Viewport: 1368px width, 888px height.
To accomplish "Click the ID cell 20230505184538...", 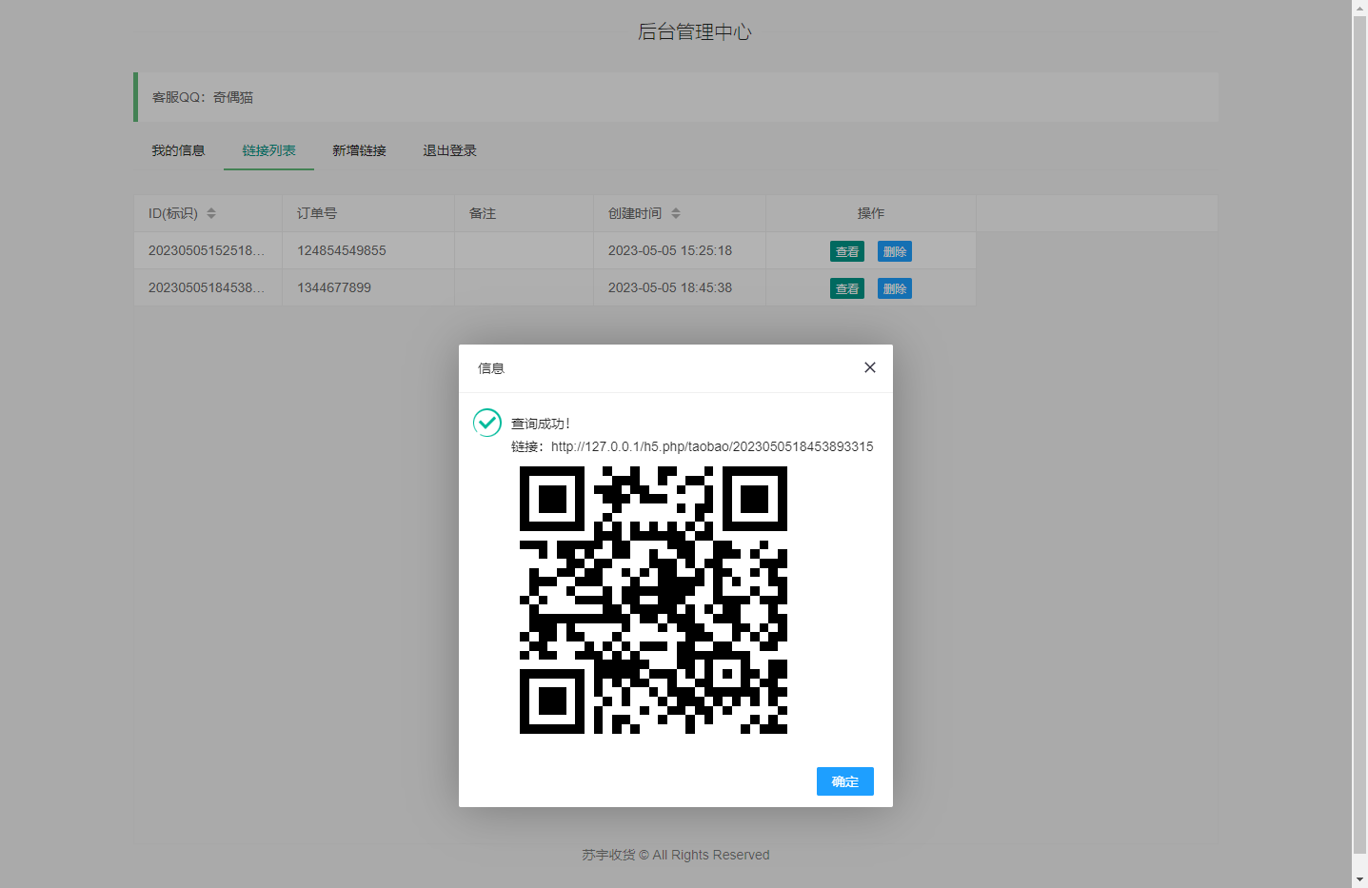I will tap(207, 287).
